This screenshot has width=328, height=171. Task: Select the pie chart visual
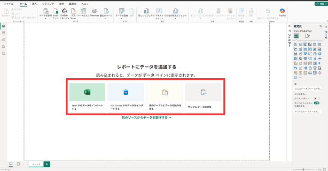(315, 54)
